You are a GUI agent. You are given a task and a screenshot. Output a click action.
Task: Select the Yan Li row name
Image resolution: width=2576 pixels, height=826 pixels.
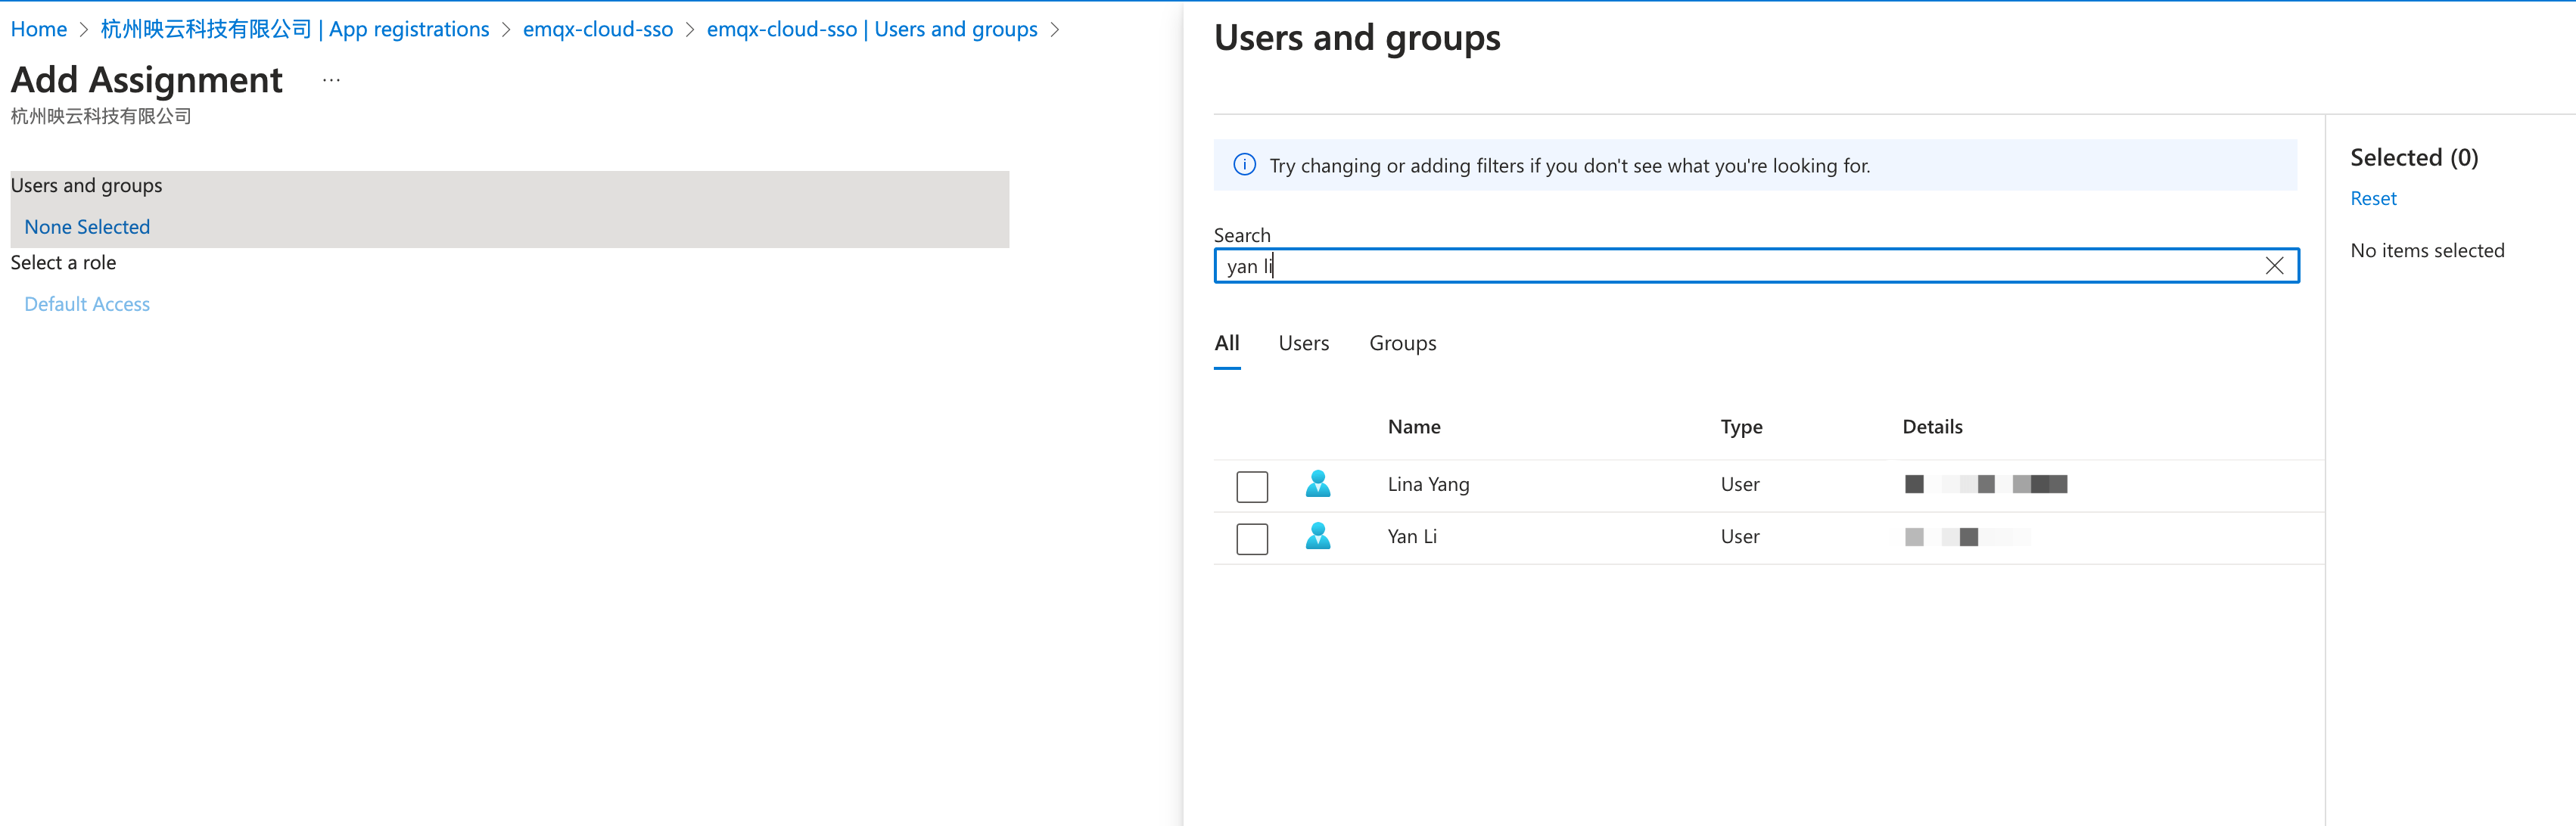point(1411,537)
